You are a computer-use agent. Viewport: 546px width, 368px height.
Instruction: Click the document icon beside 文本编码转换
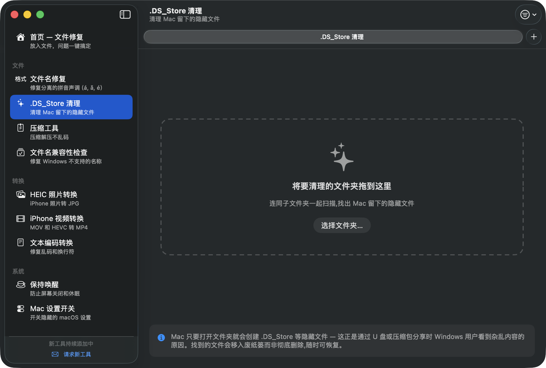[x=21, y=243]
